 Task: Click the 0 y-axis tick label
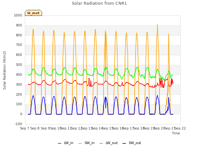(x=21, y=114)
